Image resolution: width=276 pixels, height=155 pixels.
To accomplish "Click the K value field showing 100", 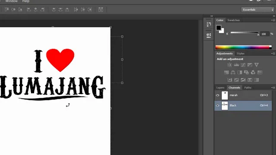I will tap(264, 34).
